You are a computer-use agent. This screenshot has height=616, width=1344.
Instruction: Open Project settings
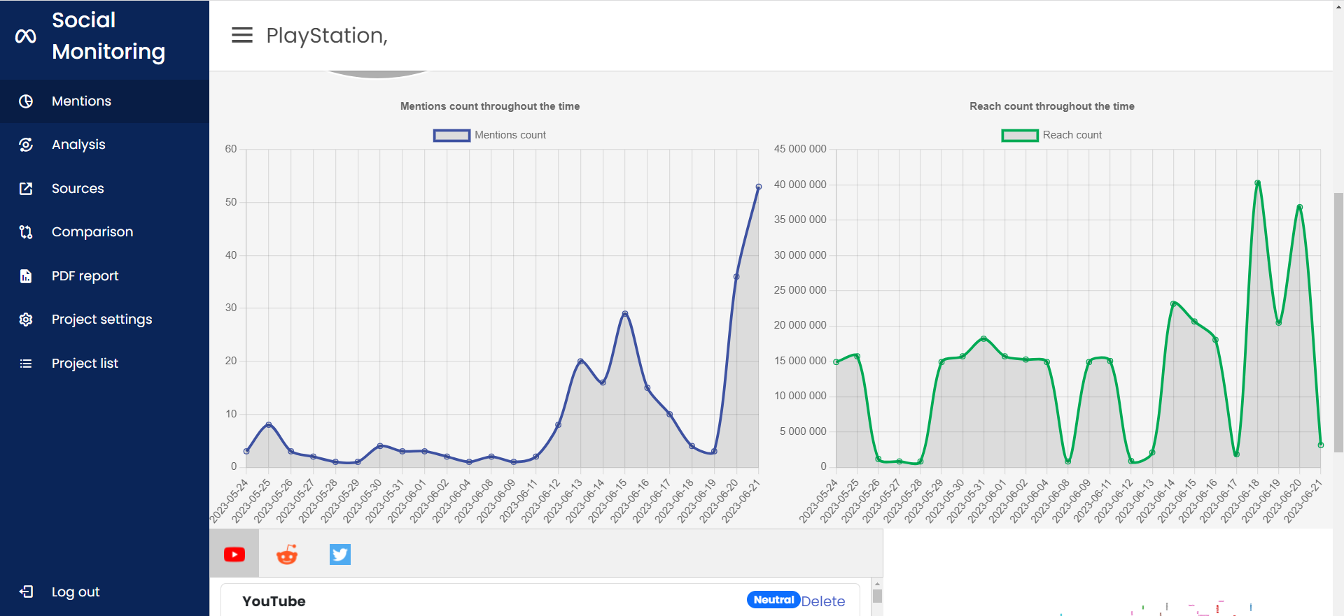(104, 320)
